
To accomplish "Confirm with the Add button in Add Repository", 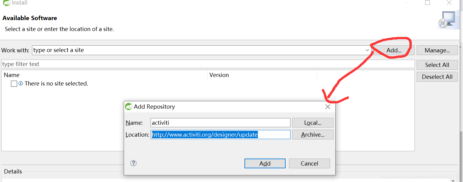I will (x=265, y=163).
